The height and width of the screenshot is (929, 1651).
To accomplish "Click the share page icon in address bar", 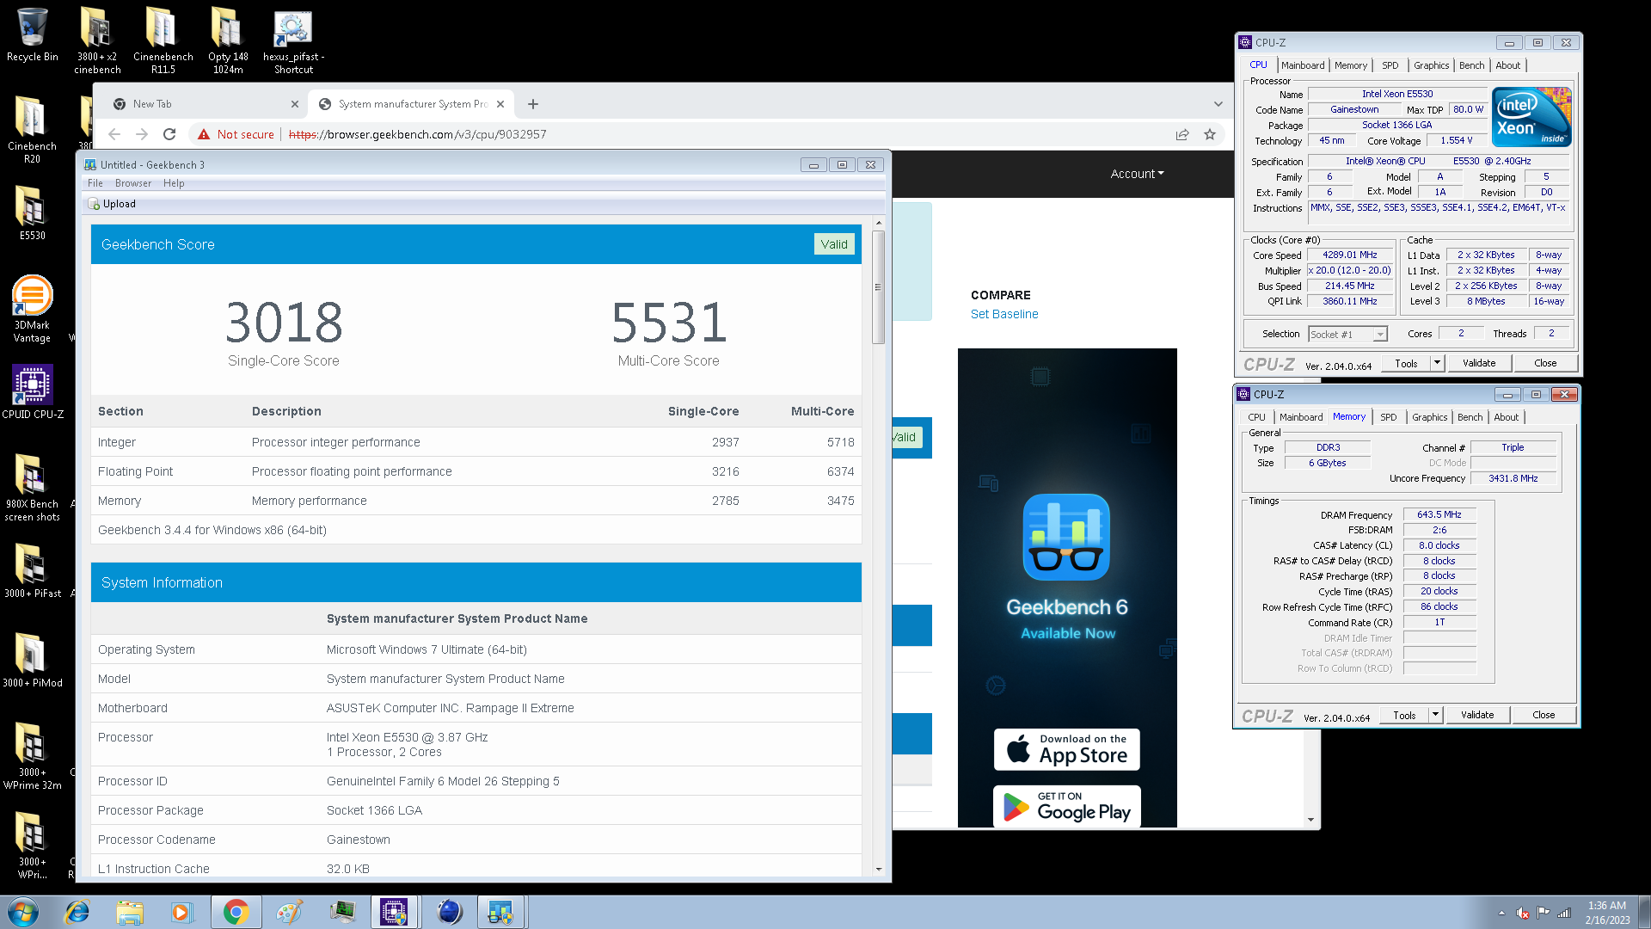I will 1182,134.
